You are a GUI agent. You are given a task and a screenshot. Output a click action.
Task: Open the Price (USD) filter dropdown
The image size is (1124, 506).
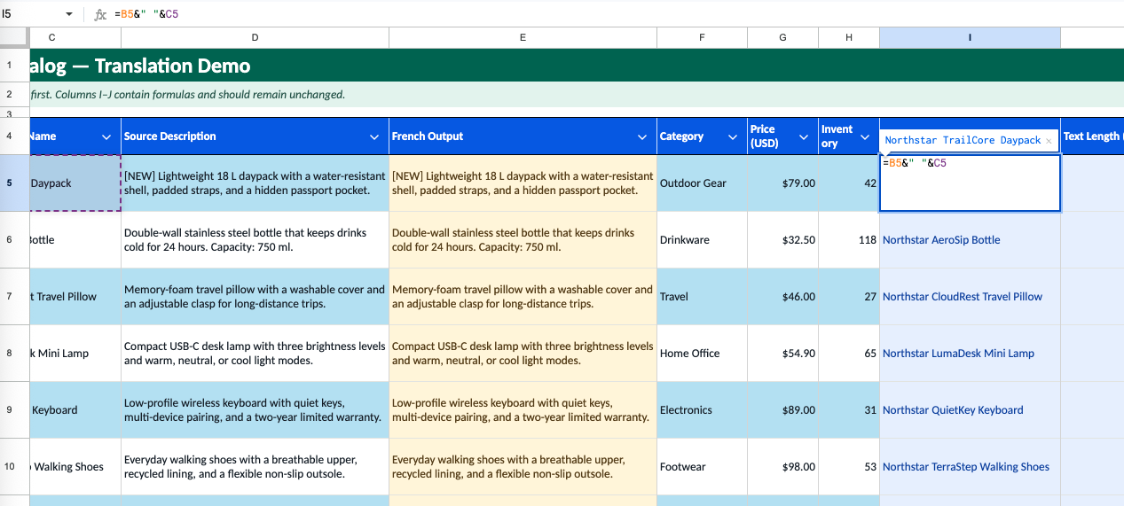(x=804, y=136)
